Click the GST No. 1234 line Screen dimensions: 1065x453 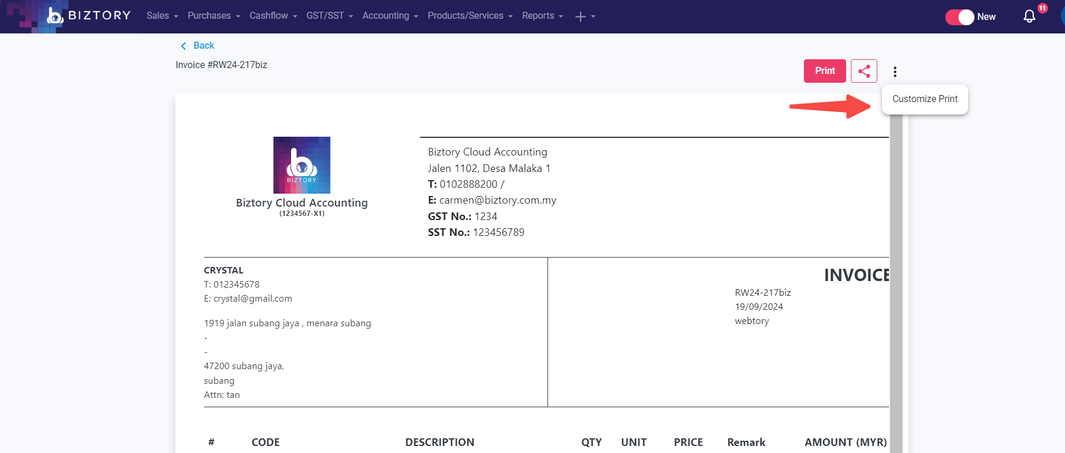coord(462,217)
